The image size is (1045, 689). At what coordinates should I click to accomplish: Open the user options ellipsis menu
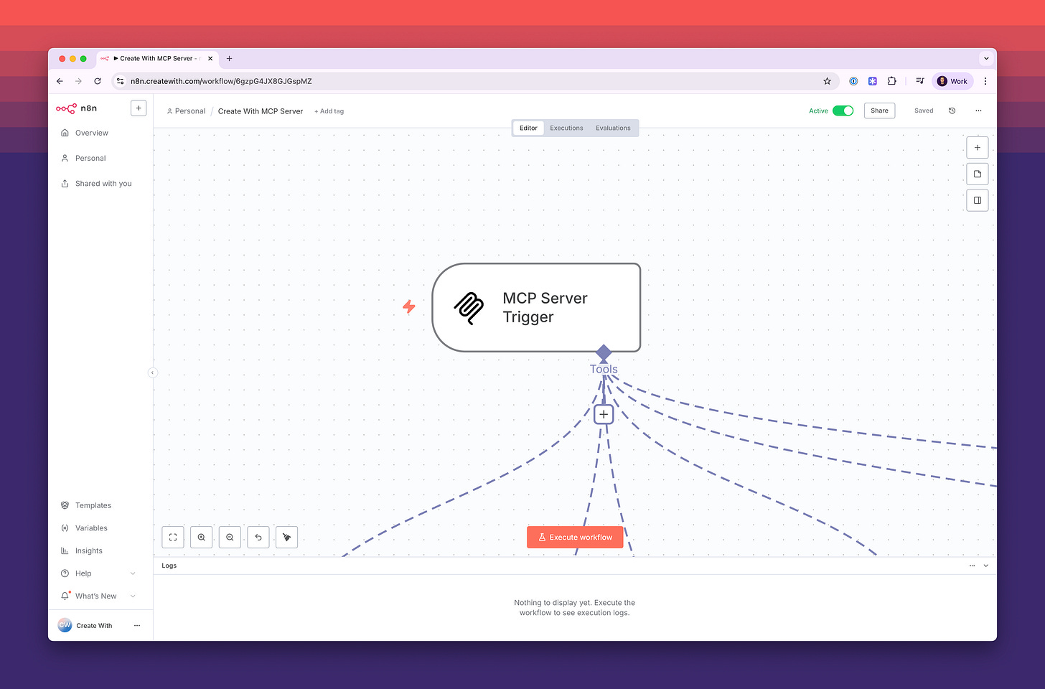pyautogui.click(x=137, y=626)
